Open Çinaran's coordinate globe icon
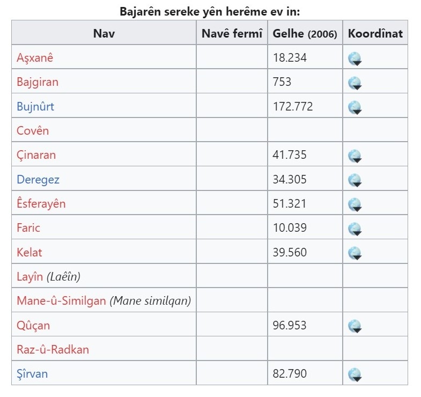Image resolution: width=421 pixels, height=397 pixels. [354, 156]
